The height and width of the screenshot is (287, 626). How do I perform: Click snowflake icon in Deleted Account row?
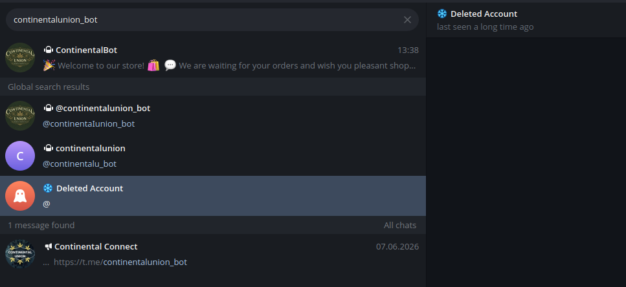tap(48, 188)
